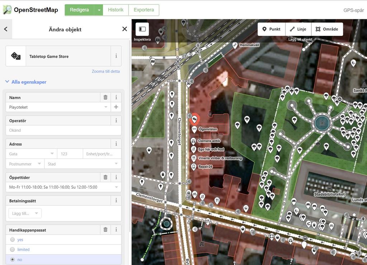This screenshot has height=265, width=367.
Task: Click the Stadsbiblioteket map label
Action: pos(329,194)
